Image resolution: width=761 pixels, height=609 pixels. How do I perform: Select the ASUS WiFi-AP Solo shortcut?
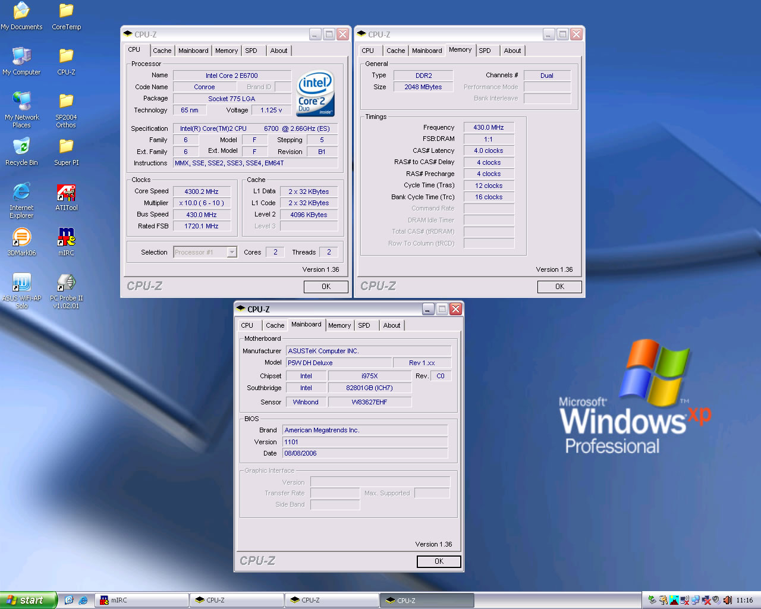pyautogui.click(x=21, y=290)
